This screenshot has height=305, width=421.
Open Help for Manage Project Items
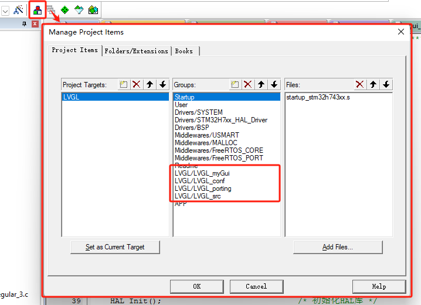point(379,286)
